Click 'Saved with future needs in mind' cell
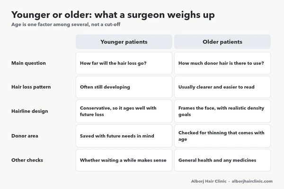This screenshot has width=284, height=189. coord(124,136)
